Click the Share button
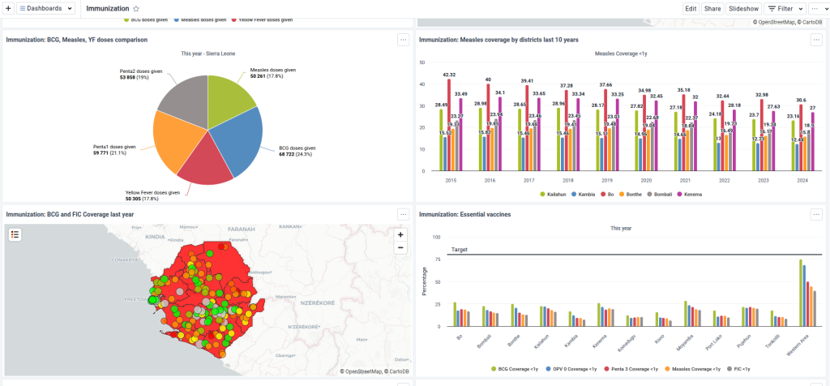Screen dimensions: 830x386 [x=712, y=8]
